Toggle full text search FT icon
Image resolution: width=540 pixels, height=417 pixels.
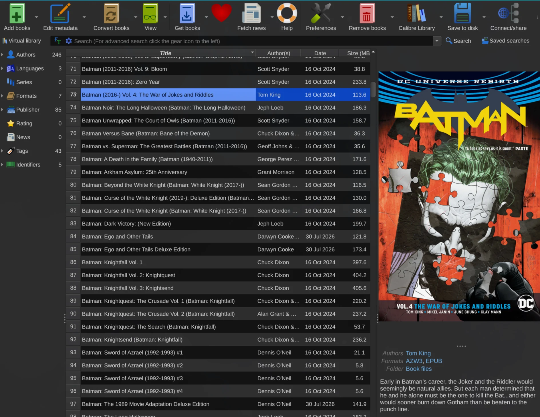(x=57, y=41)
